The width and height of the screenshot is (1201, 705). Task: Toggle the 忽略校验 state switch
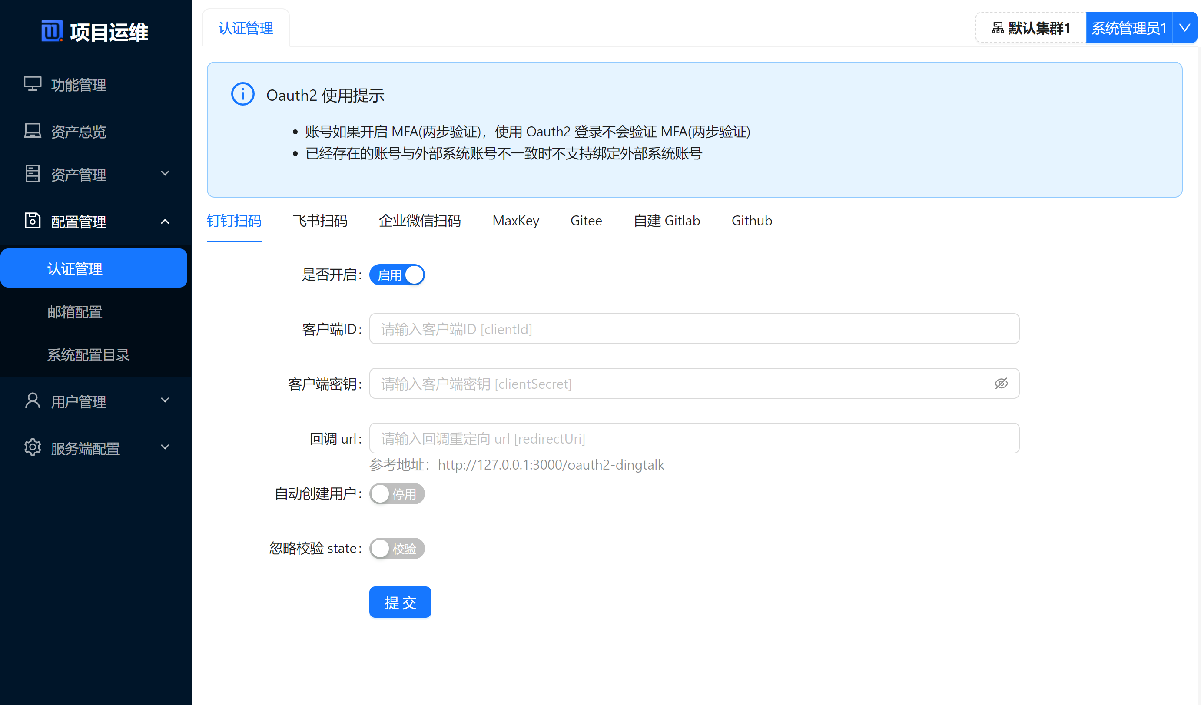(x=397, y=548)
